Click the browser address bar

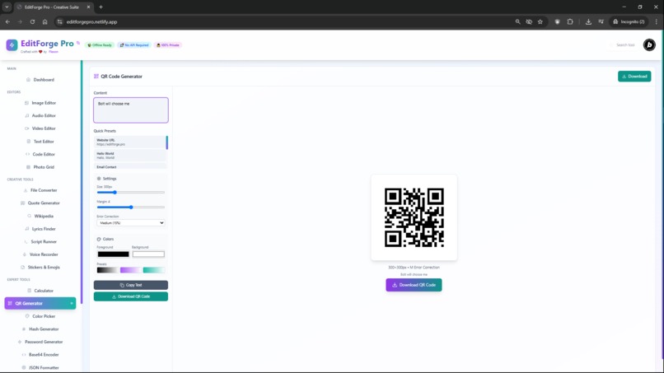(283, 21)
